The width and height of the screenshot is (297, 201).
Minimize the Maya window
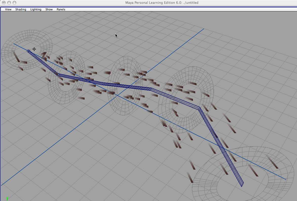[9, 3]
